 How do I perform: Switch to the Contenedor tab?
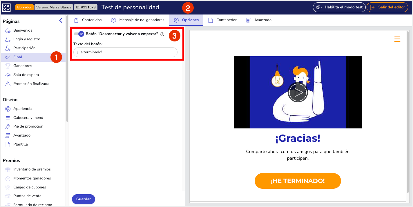(222, 20)
